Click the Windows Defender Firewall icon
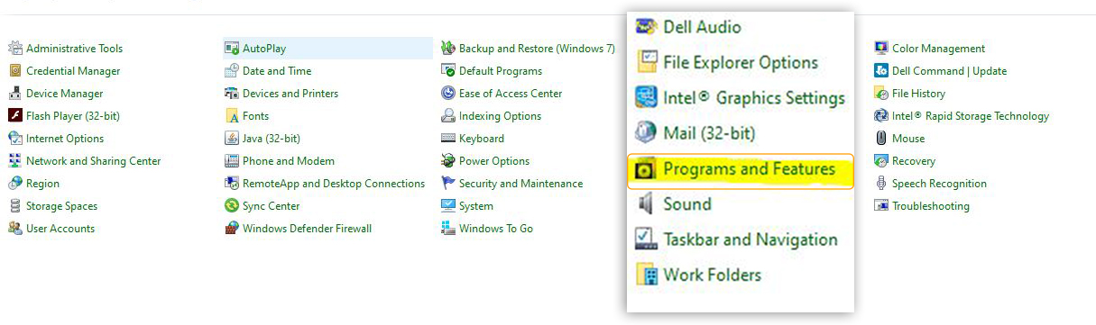 click(232, 229)
